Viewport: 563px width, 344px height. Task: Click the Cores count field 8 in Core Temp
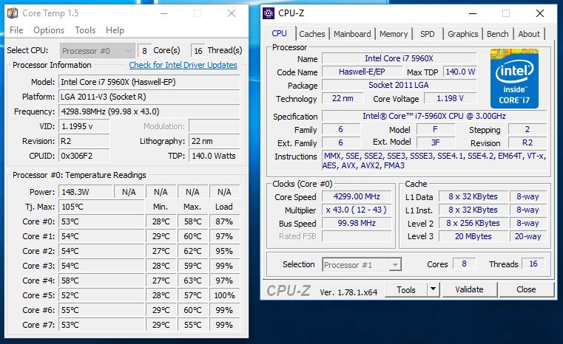tap(144, 51)
